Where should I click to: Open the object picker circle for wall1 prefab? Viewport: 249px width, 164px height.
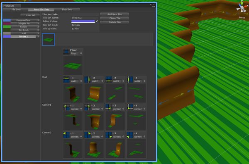(81, 81)
